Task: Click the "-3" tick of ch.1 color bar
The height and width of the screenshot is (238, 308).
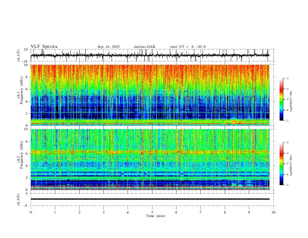Action: coord(287,78)
